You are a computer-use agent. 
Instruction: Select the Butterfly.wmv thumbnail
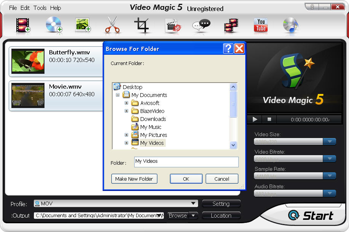(x=28, y=61)
